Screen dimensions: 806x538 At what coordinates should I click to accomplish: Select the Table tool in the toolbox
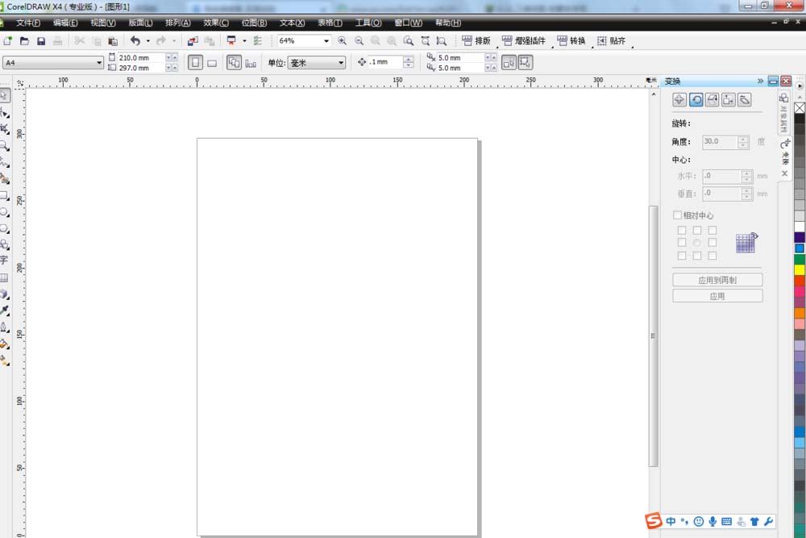pyautogui.click(x=4, y=277)
